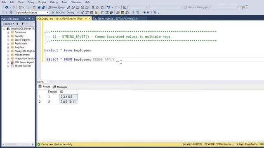Toggle Include Live Query Statistics icon
This screenshot has height=148, width=264.
pos(107,12)
